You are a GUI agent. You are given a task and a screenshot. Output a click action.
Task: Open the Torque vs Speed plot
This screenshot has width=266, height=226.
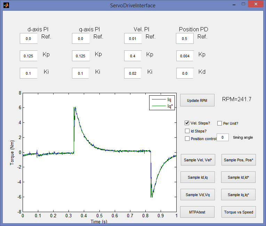239,212
